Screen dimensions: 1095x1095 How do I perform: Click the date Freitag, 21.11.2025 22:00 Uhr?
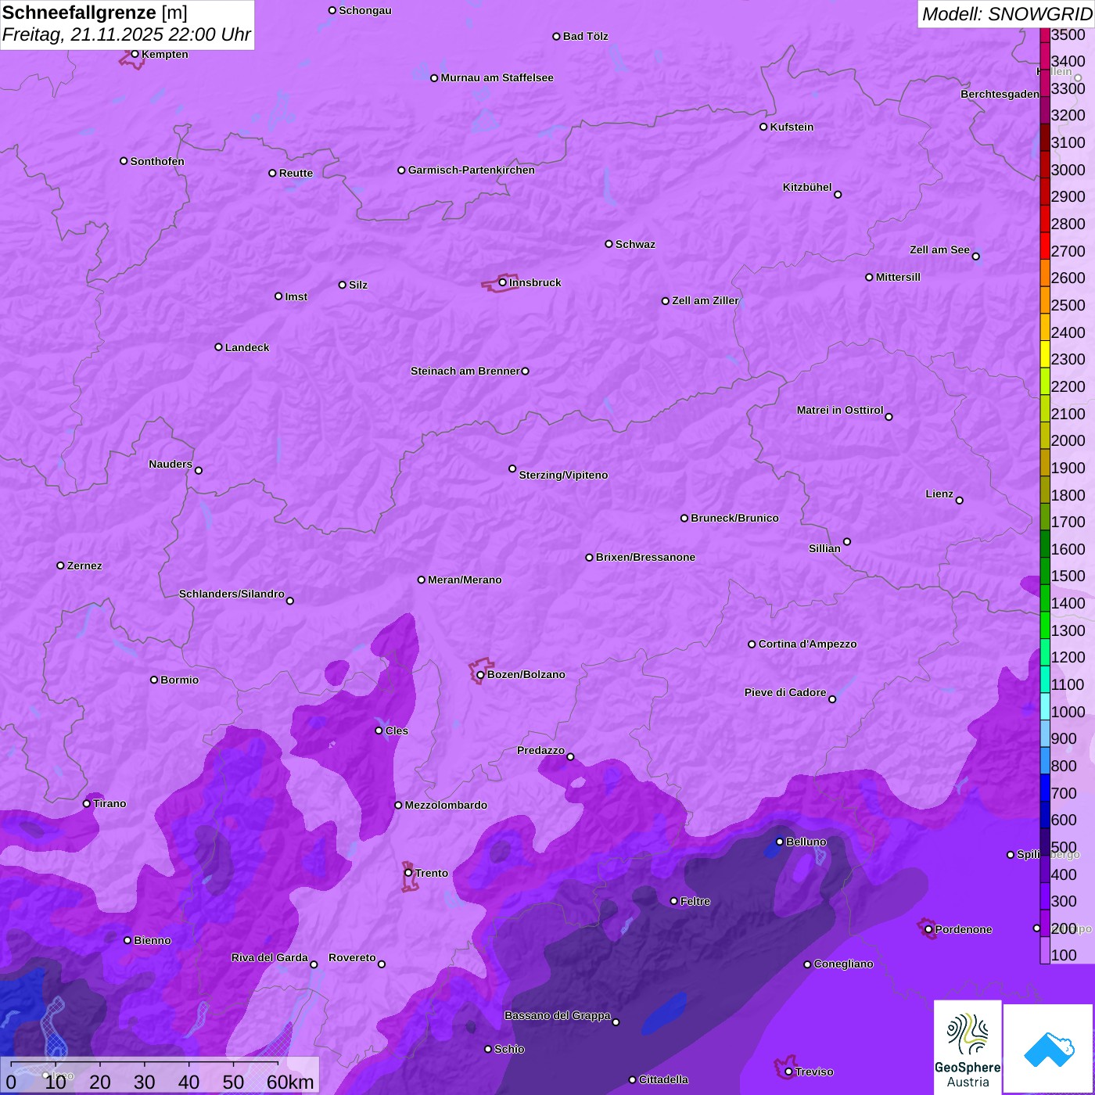tap(126, 34)
